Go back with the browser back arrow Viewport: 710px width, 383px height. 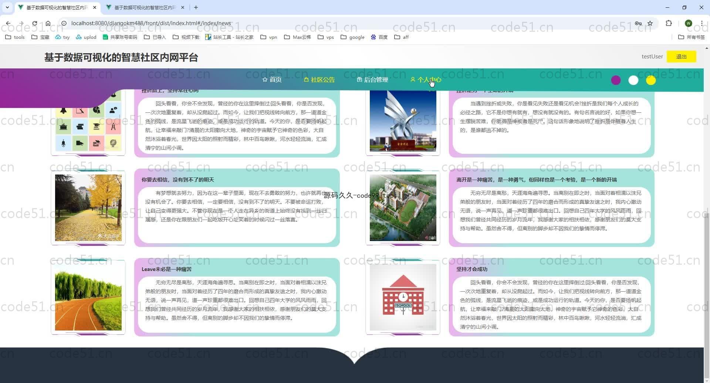tap(8, 23)
